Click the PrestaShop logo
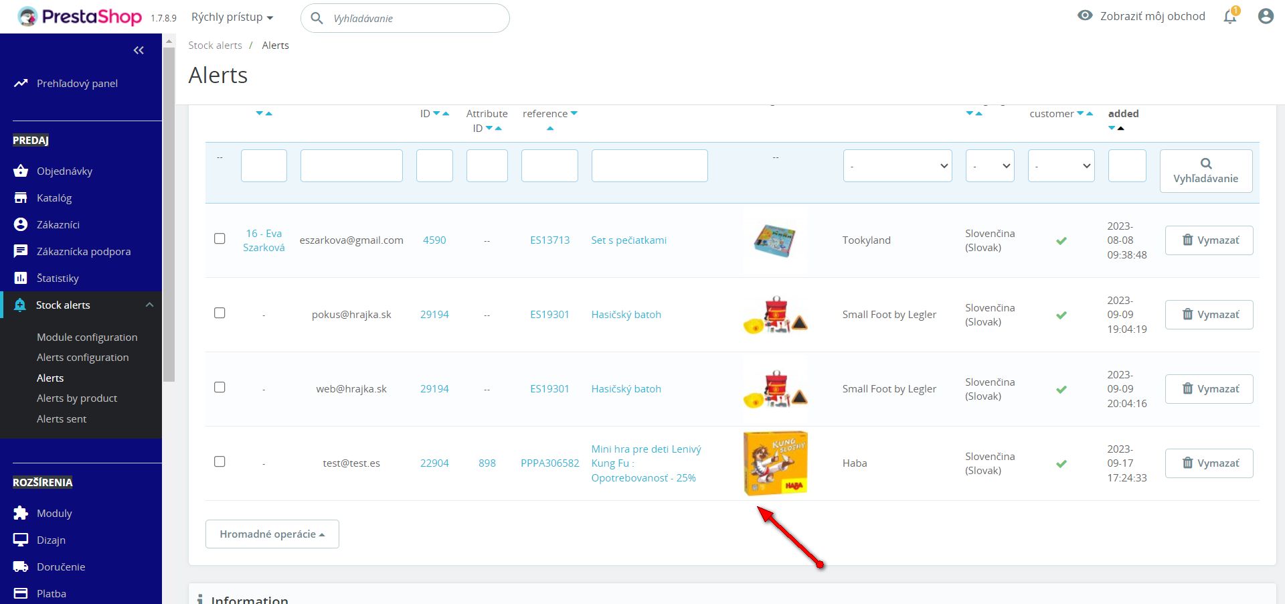This screenshot has width=1285, height=604. (80, 17)
